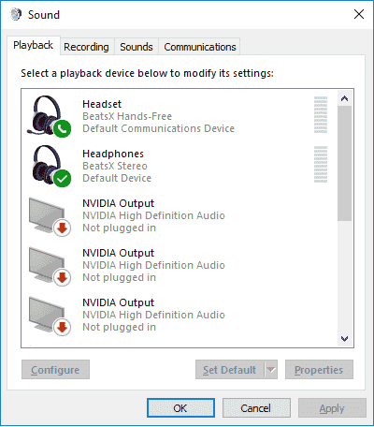Close the Sound dialog window
Screen dimensions: 374x427
tap(359, 14)
